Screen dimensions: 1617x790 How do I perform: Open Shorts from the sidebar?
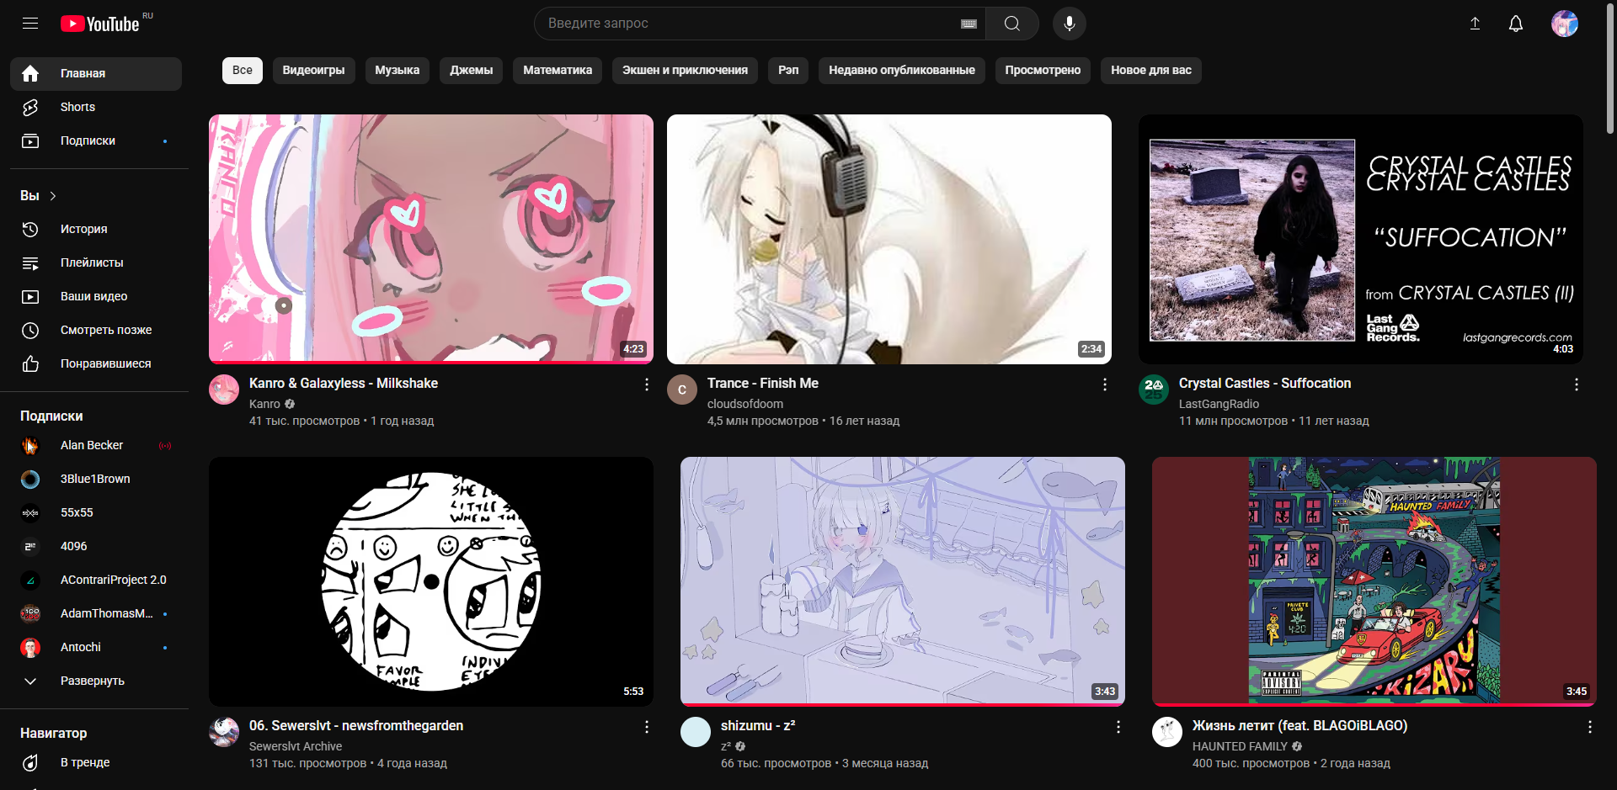pyautogui.click(x=96, y=107)
